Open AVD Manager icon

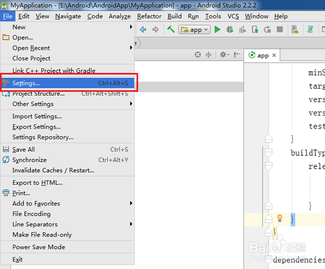295,30
